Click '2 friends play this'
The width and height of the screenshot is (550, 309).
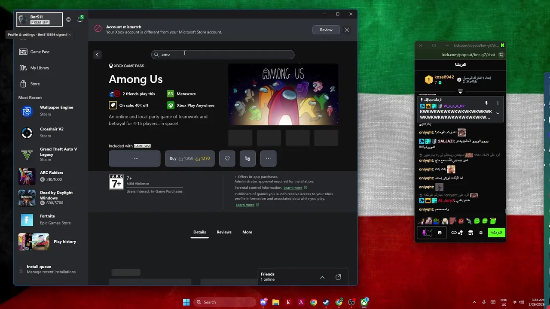point(138,94)
